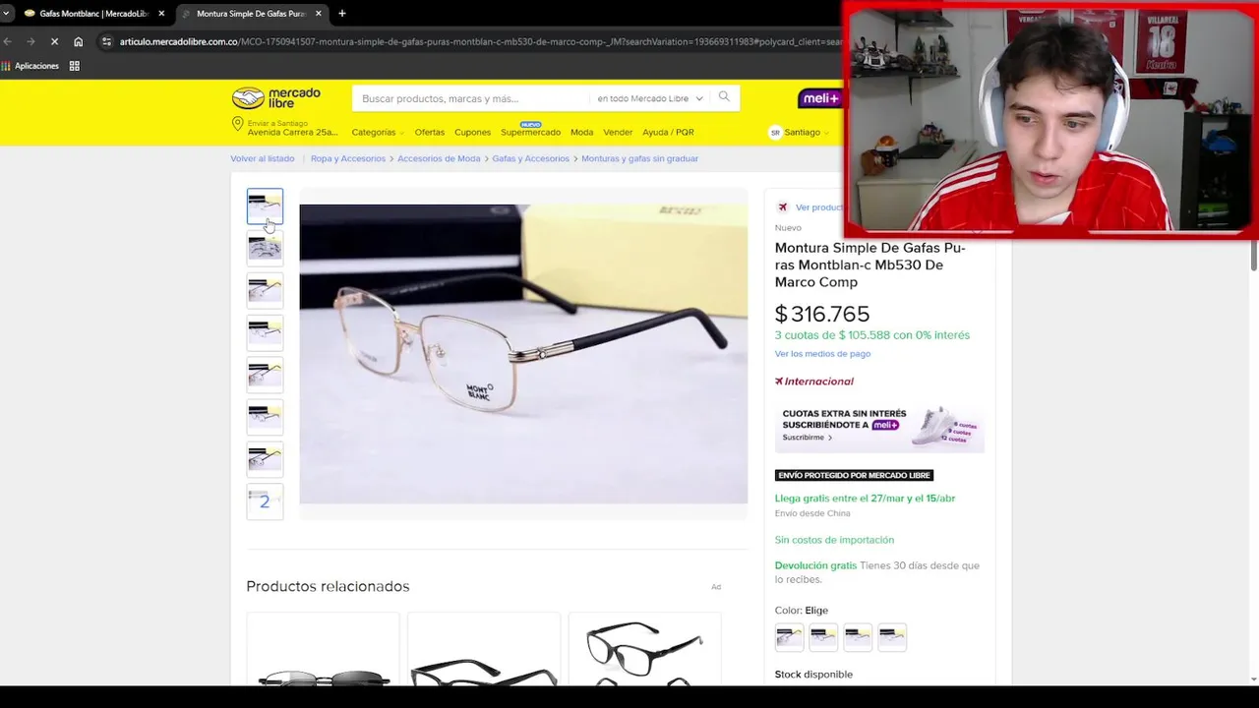Click the browser back arrow
This screenshot has width=1259, height=708.
8,41
